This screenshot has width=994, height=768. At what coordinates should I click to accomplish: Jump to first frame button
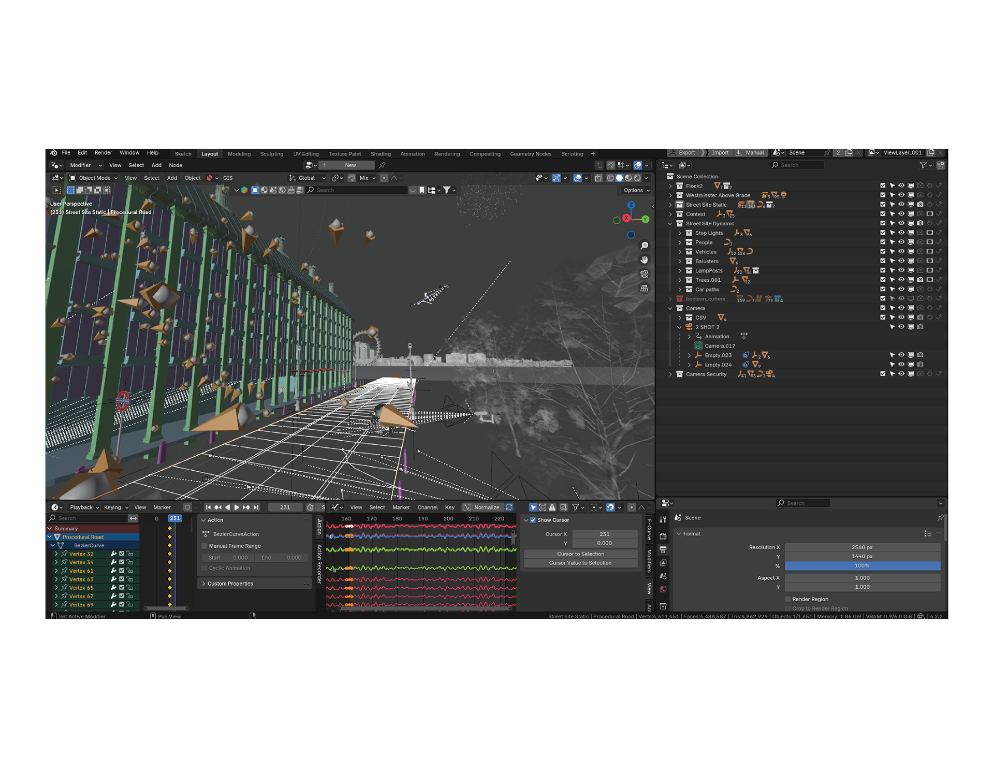click(208, 508)
